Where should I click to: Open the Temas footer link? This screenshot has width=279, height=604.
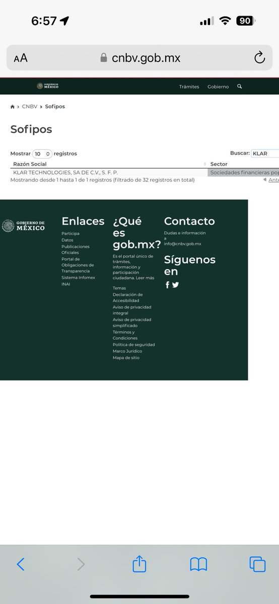[119, 288]
